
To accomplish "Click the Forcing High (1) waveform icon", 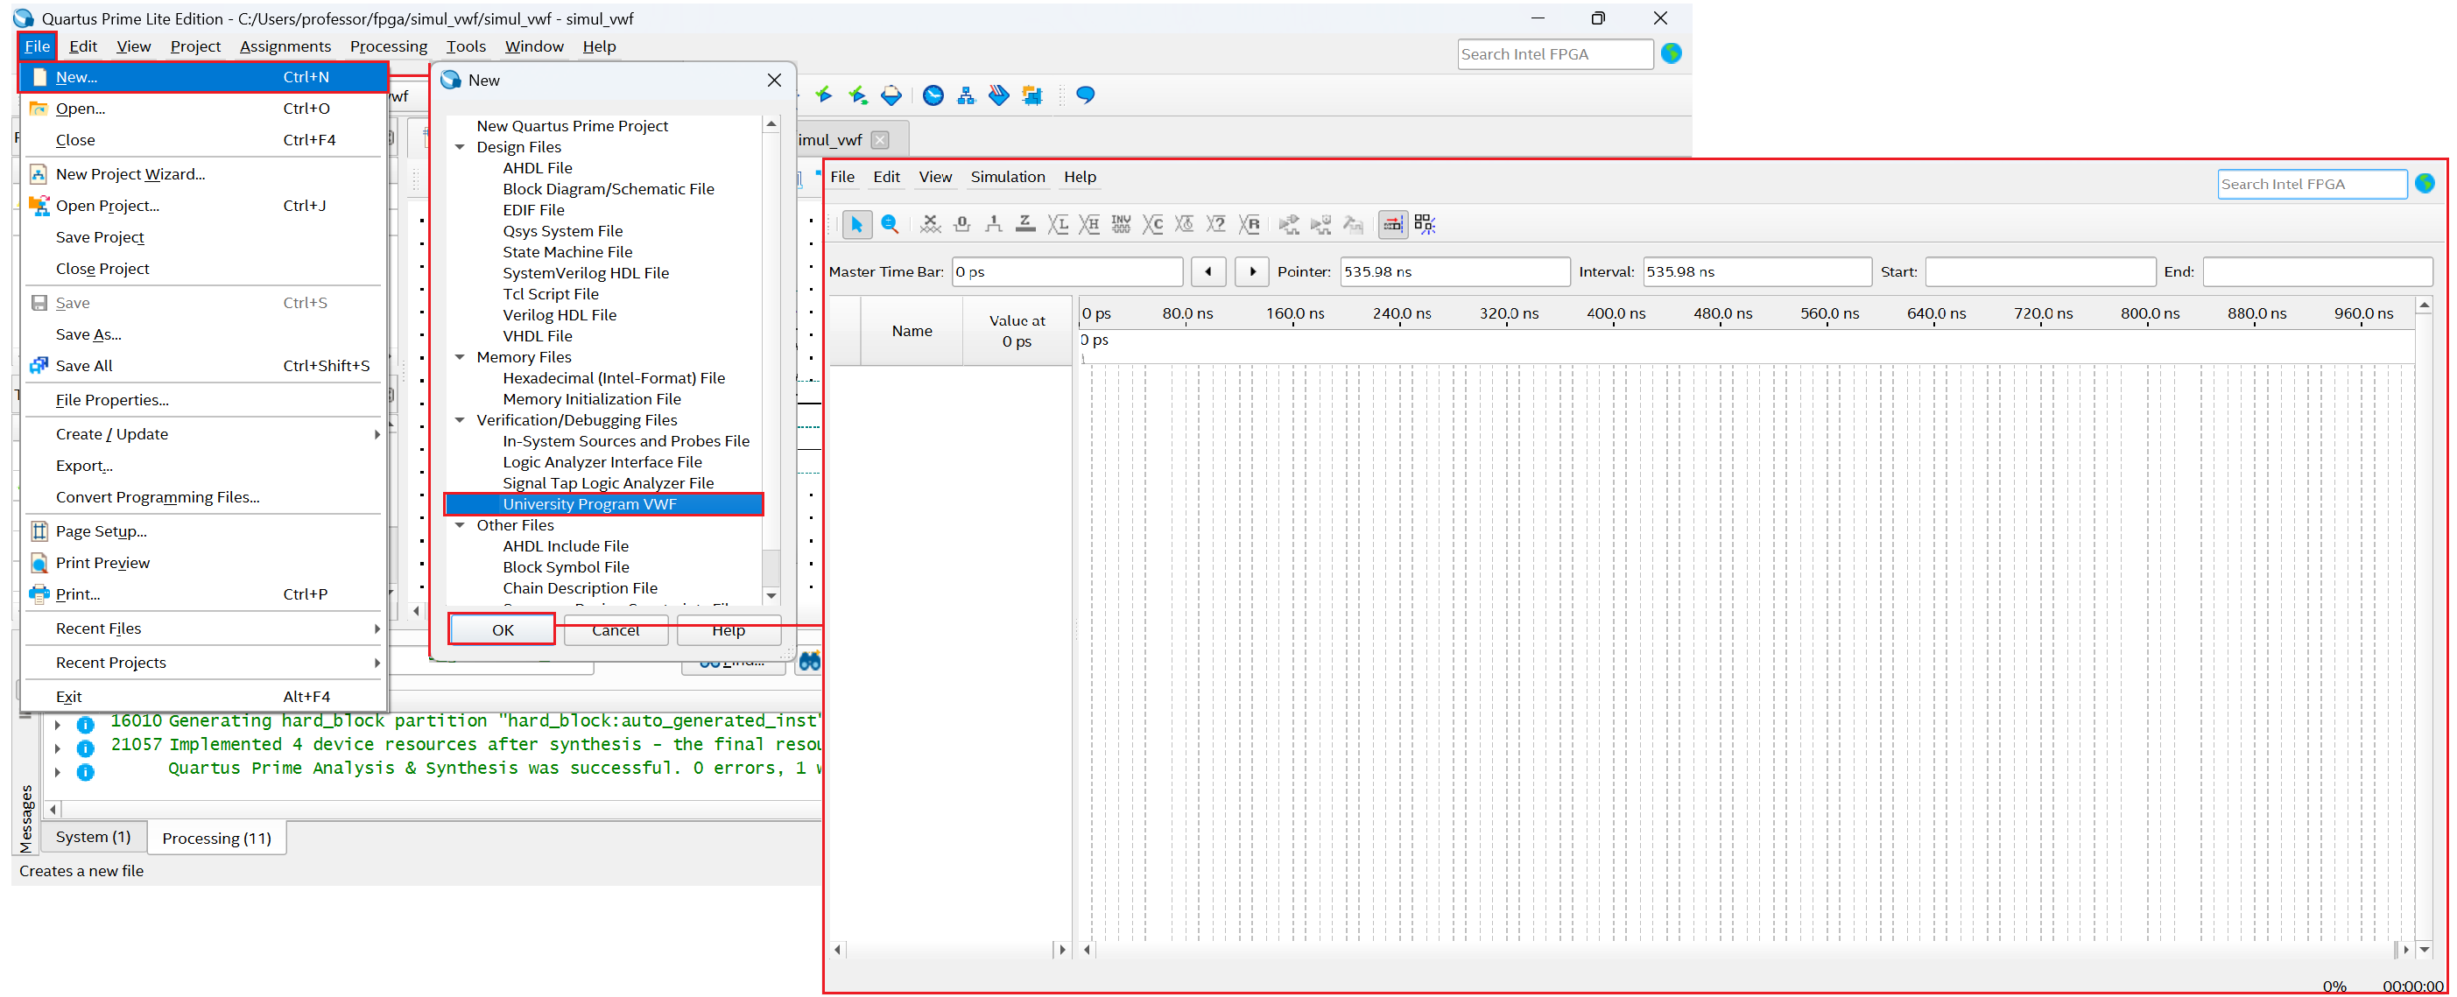I will coord(993,224).
